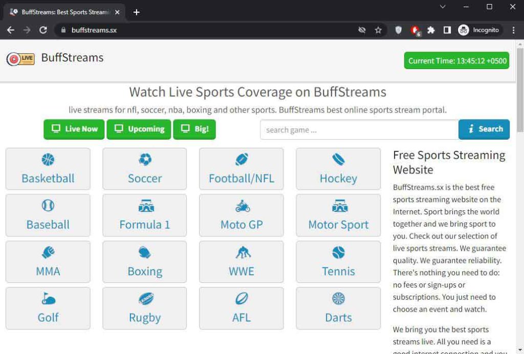The image size is (524, 354).
Task: Open the Soccer streams tile
Action: pos(145,169)
